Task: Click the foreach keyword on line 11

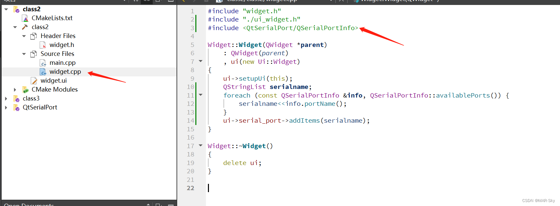Action: click(237, 96)
